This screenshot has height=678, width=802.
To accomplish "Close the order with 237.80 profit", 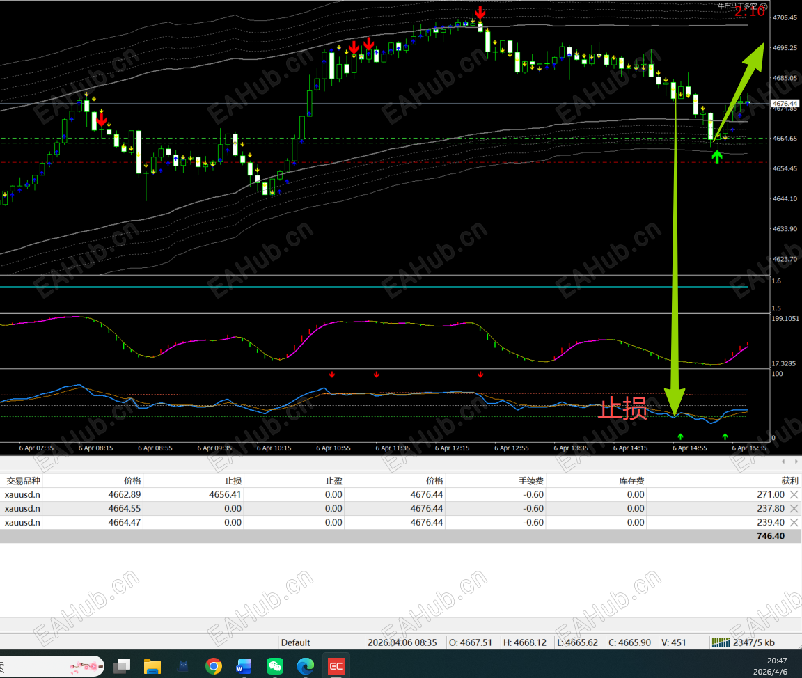I will [794, 509].
